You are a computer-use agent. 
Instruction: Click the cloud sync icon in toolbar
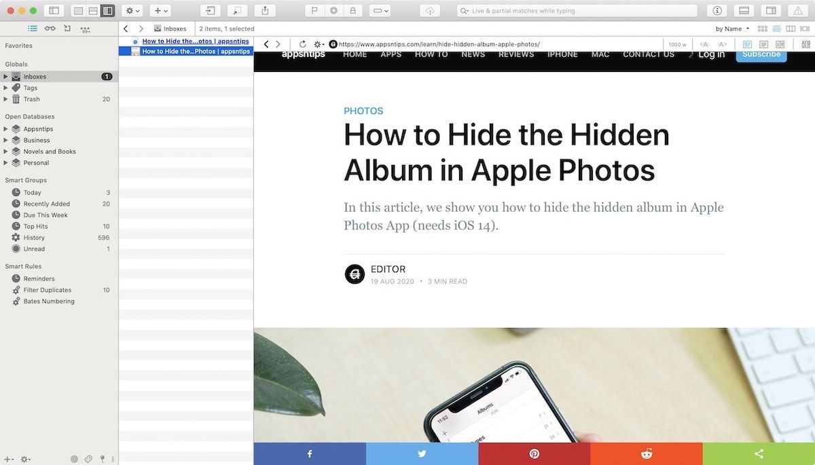click(x=429, y=11)
